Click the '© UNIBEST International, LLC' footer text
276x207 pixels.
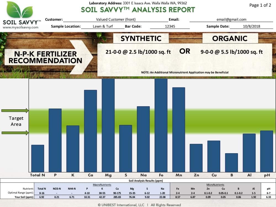click(121, 205)
